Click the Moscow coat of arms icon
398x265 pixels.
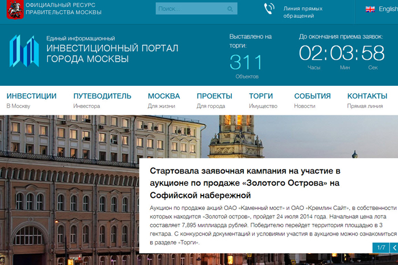tap(15, 10)
